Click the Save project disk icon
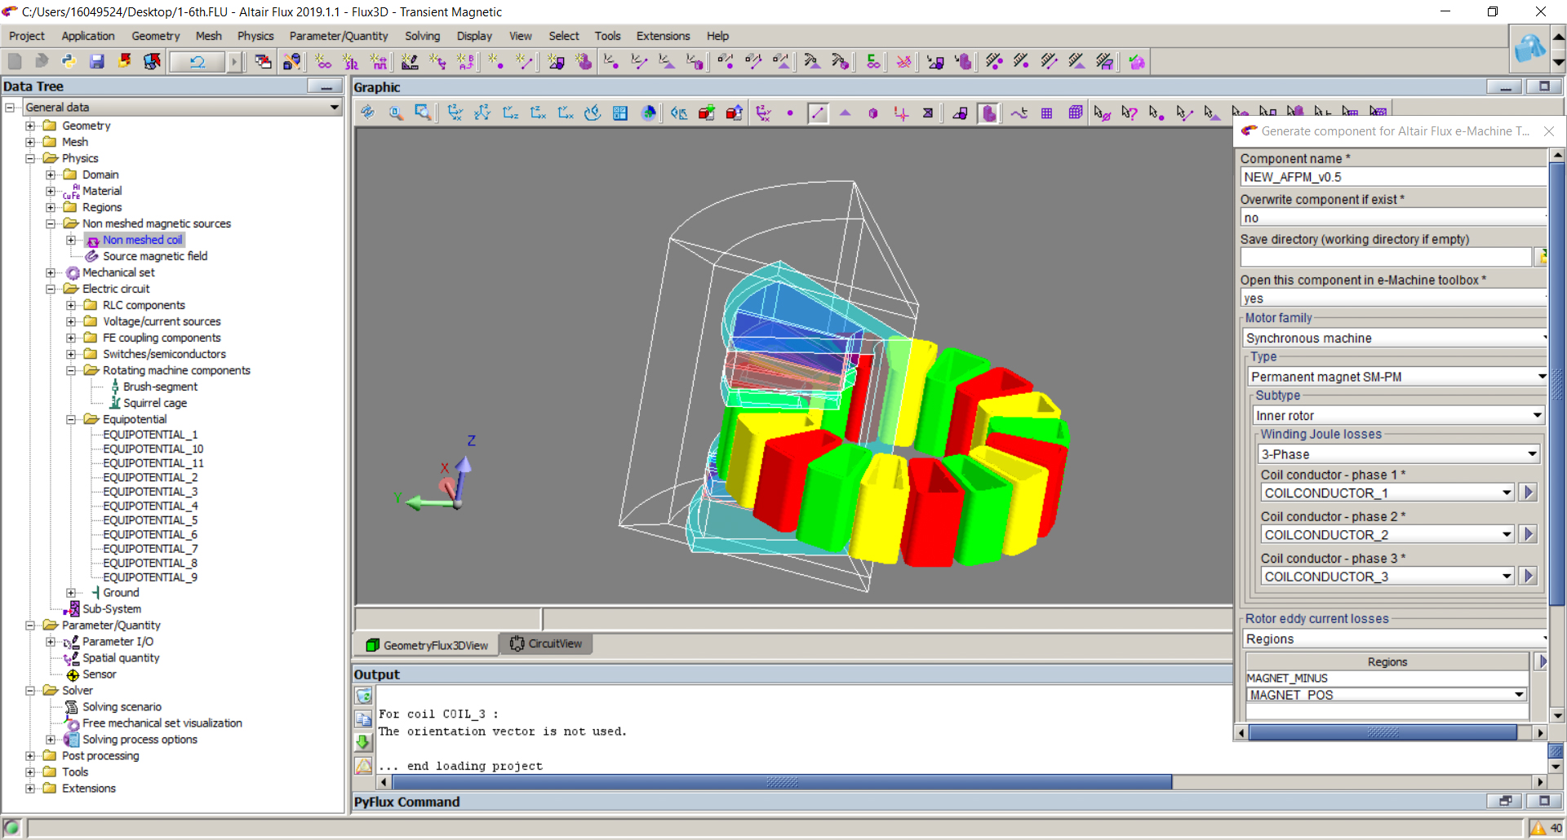 pyautogui.click(x=97, y=62)
